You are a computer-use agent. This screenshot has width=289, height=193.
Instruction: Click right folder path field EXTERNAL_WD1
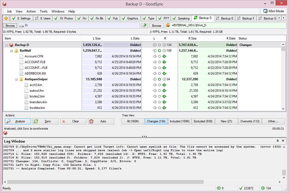226,25
